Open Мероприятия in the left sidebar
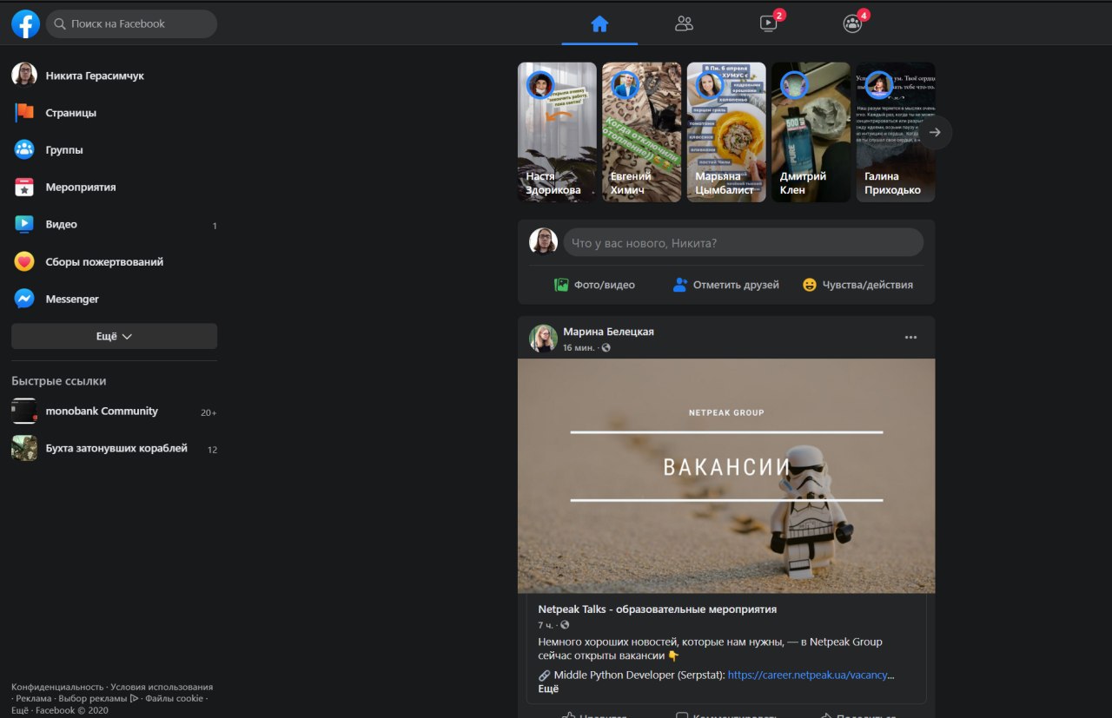The width and height of the screenshot is (1112, 718). click(x=114, y=188)
